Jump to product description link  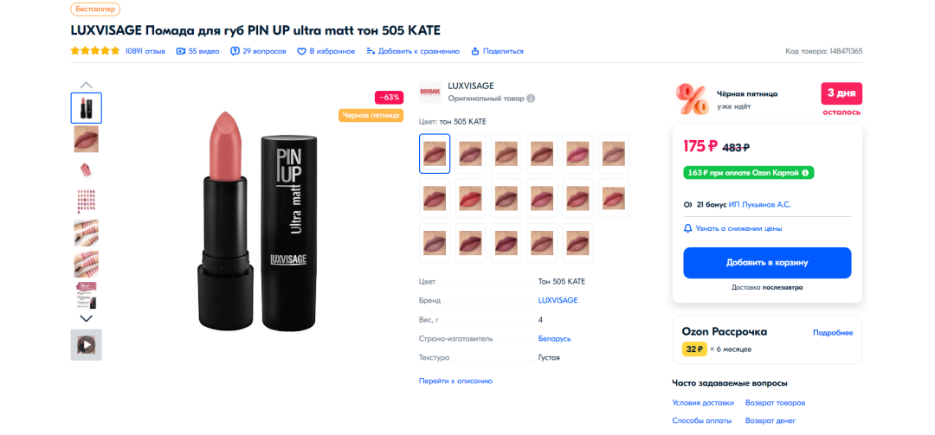coord(455,381)
